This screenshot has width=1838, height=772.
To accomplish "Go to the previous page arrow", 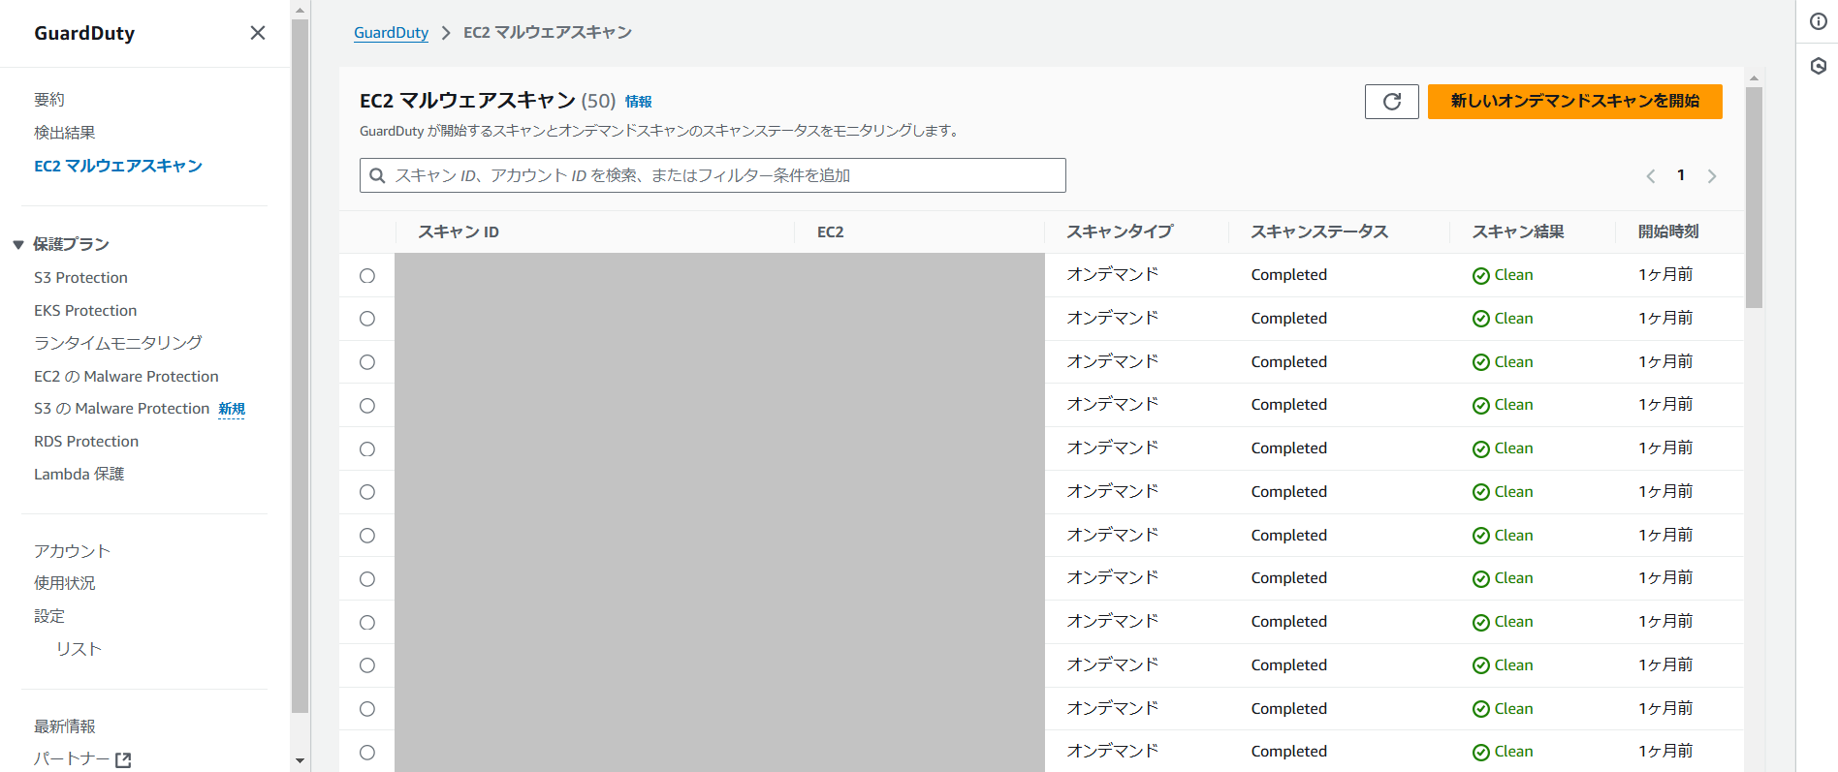I will [1651, 176].
